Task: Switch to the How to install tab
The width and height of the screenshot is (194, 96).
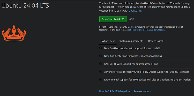Action: (156, 41)
